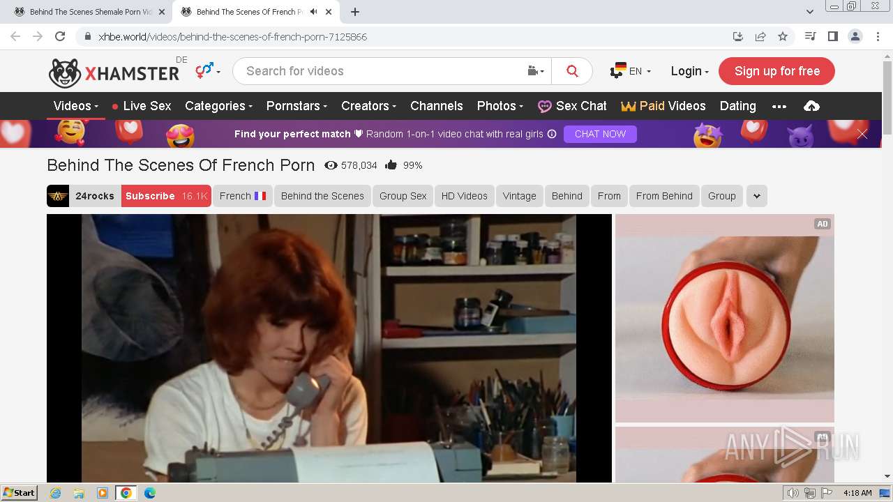Open the orientation selector icon beside the logo
Image resolution: width=893 pixels, height=502 pixels.
(x=207, y=70)
